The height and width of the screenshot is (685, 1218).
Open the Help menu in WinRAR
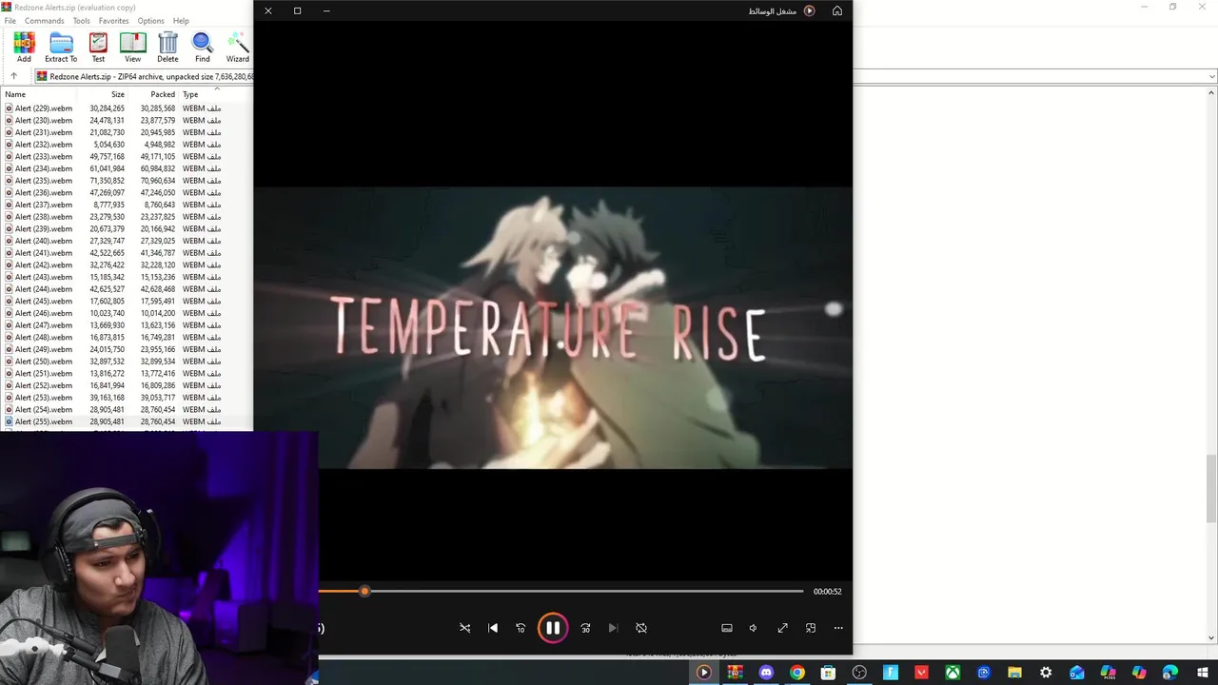coord(181,21)
